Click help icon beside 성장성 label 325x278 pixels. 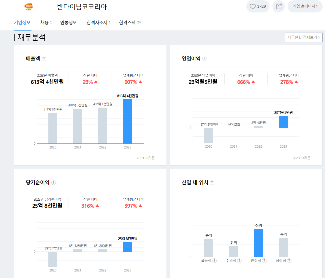(x=289, y=261)
